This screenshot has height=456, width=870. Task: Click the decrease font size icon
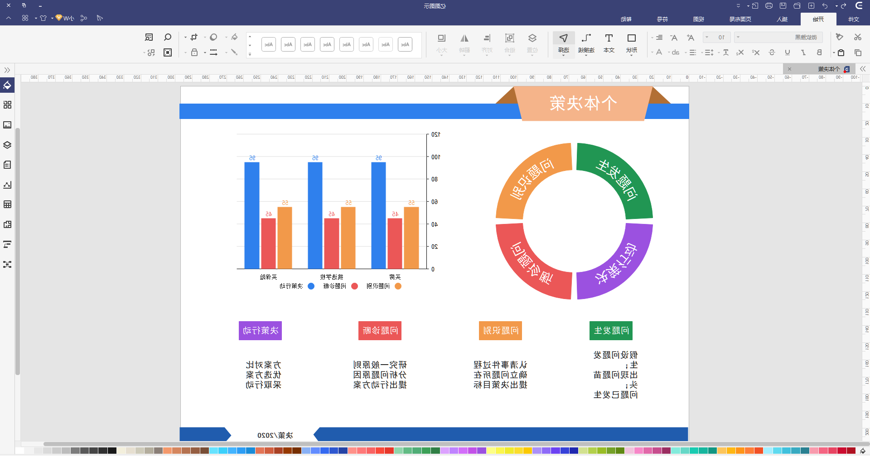click(x=674, y=38)
